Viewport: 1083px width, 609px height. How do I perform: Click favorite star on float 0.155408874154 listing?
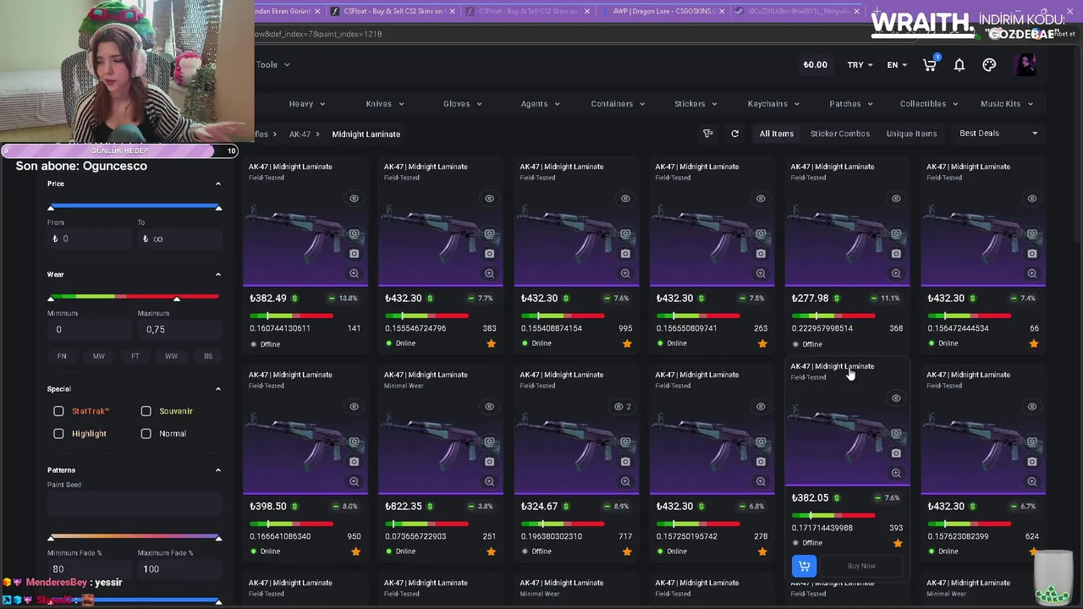pos(627,343)
